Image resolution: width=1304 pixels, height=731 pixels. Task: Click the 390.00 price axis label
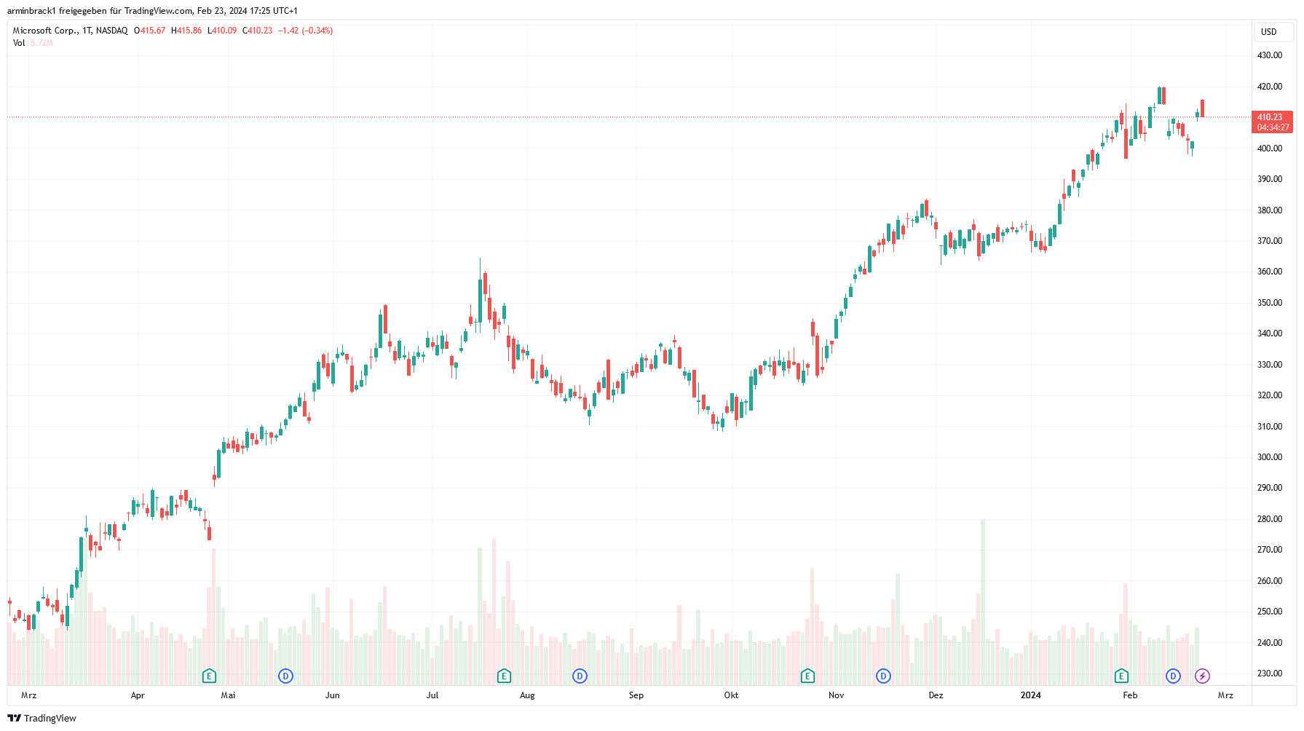pyautogui.click(x=1270, y=179)
